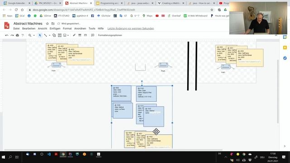The width and height of the screenshot is (290, 163).
Task: Open Windows taskbar search
Action: coord(10,157)
